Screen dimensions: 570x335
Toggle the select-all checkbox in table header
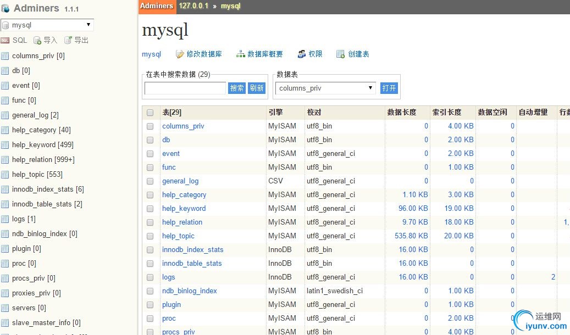(x=150, y=113)
